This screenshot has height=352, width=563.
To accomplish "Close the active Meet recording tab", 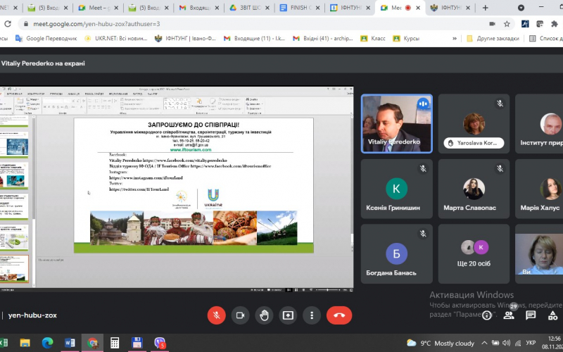I will (x=418, y=8).
